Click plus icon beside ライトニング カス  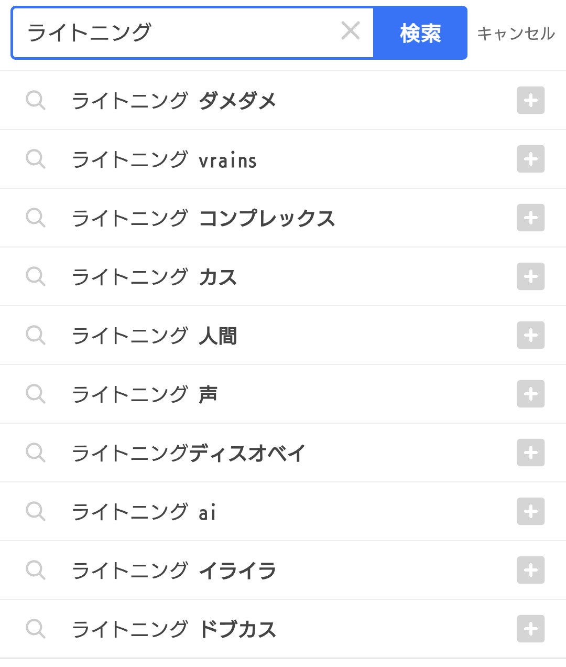(530, 276)
